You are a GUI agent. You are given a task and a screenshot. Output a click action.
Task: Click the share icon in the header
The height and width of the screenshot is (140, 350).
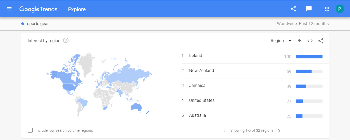point(293,9)
